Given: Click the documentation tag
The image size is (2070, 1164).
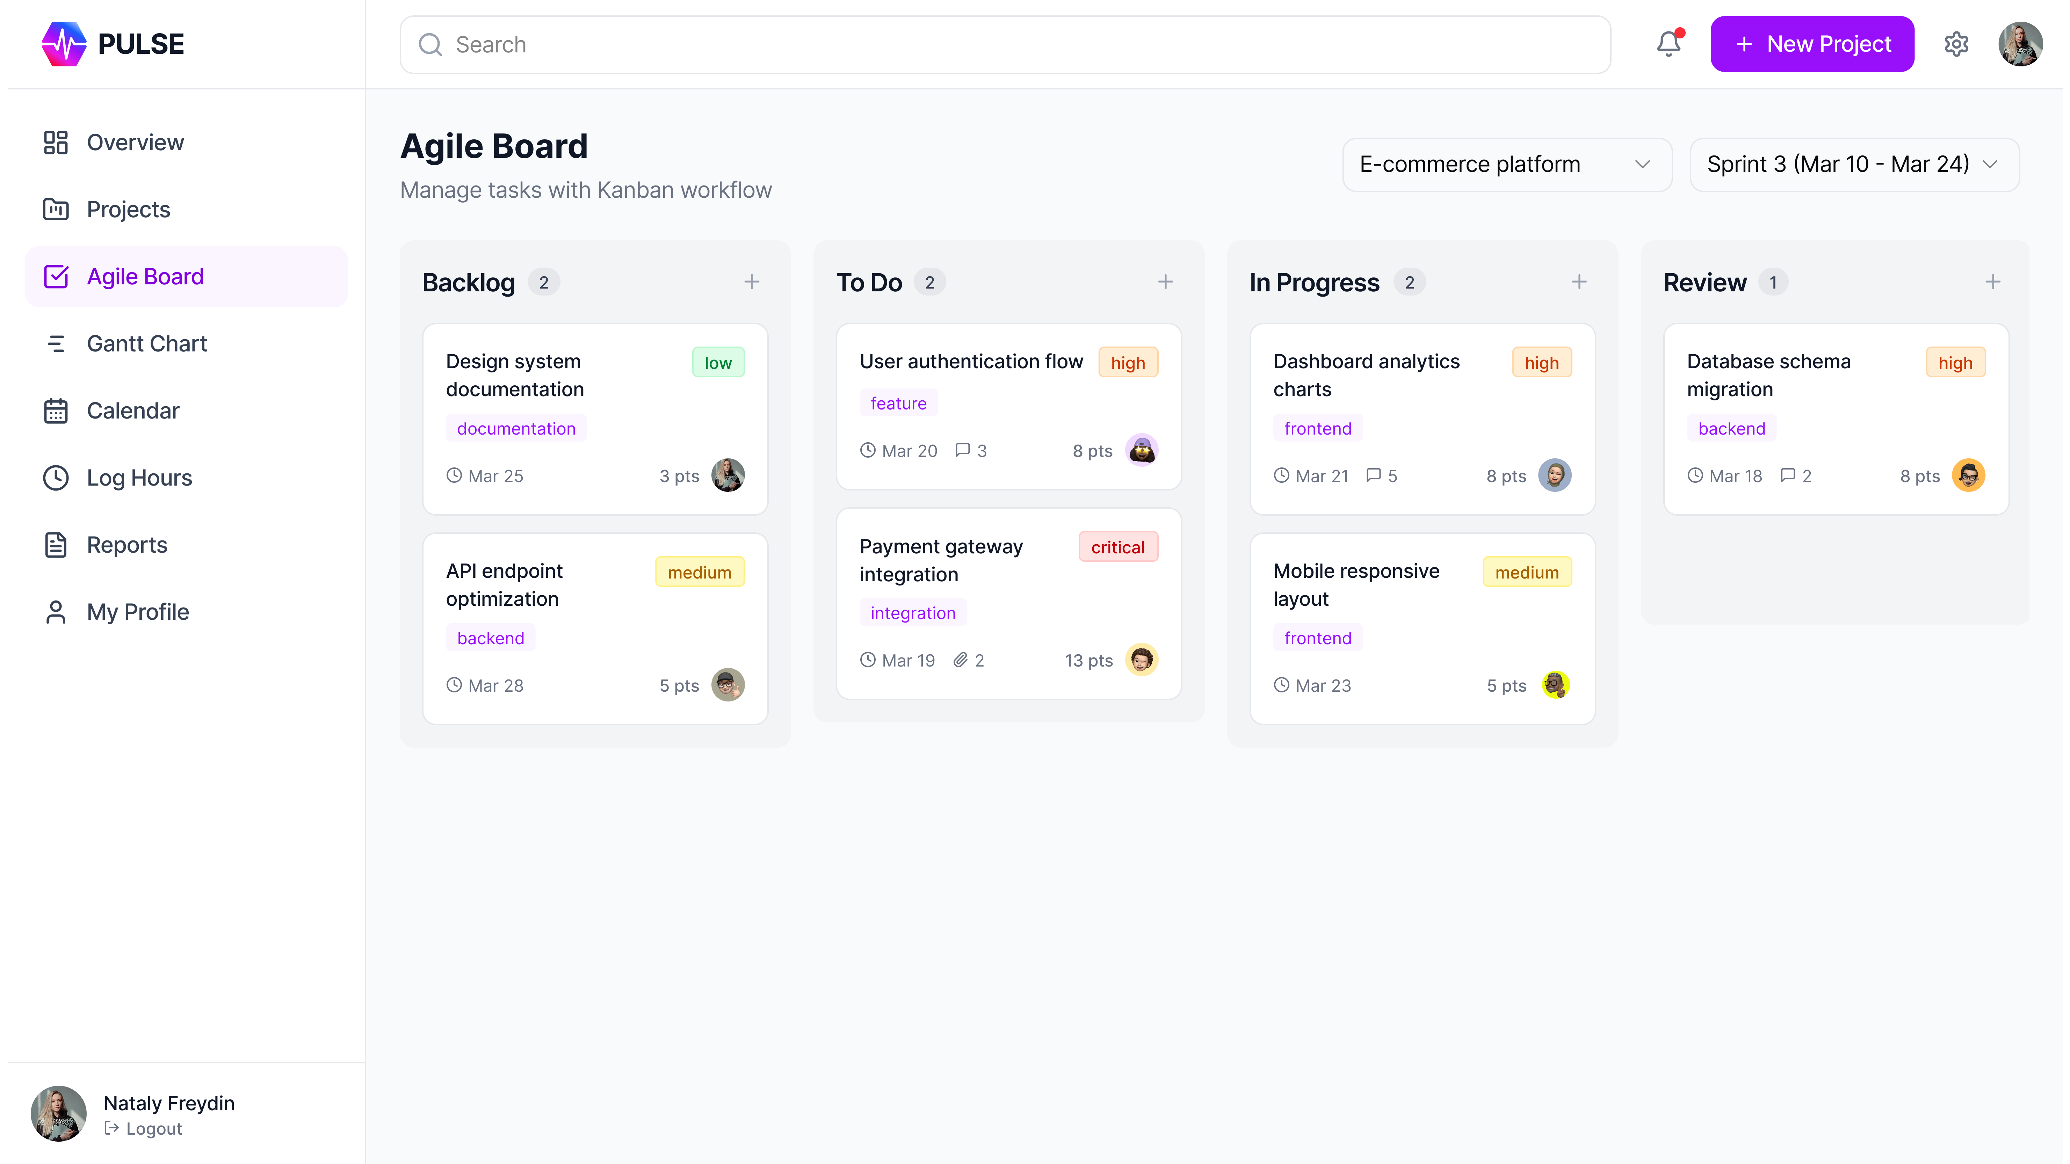Looking at the screenshot, I should click(516, 428).
